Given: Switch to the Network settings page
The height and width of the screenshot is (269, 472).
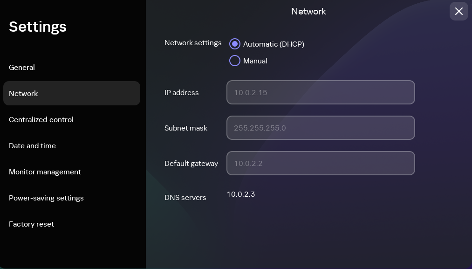Looking at the screenshot, I should (23, 93).
